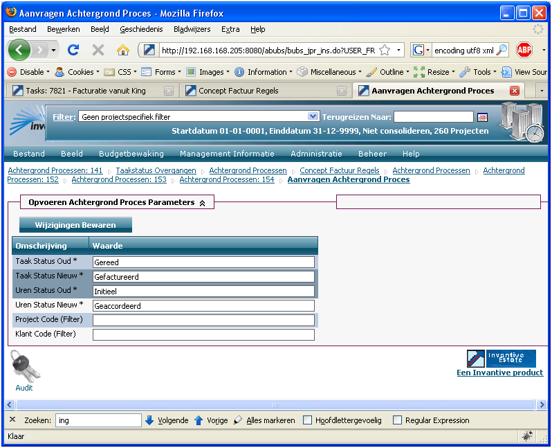Follow the Concept Factuur Regels breadcrumb link

click(x=340, y=170)
